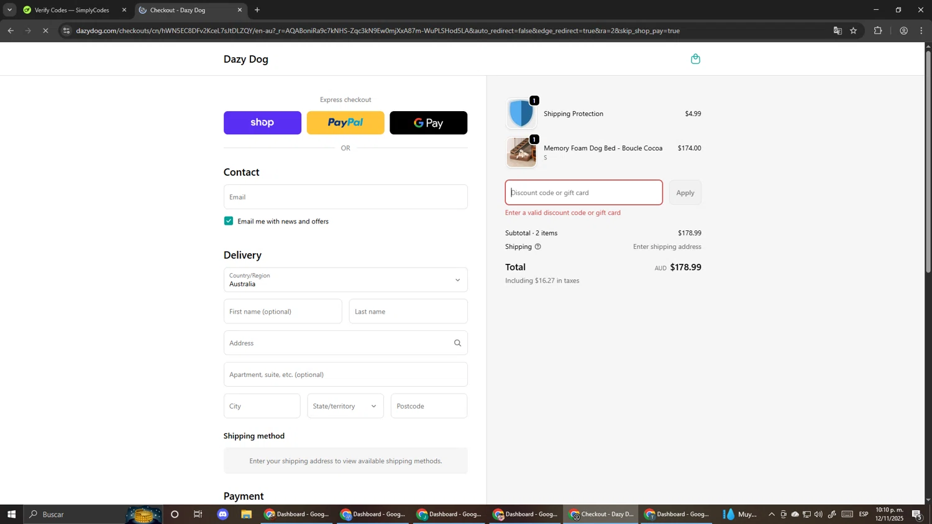Viewport: 932px width, 524px height.
Task: Bookmark this page with star icon
Action: pyautogui.click(x=853, y=30)
